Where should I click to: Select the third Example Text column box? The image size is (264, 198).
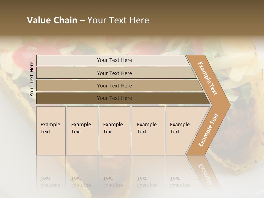(115, 131)
